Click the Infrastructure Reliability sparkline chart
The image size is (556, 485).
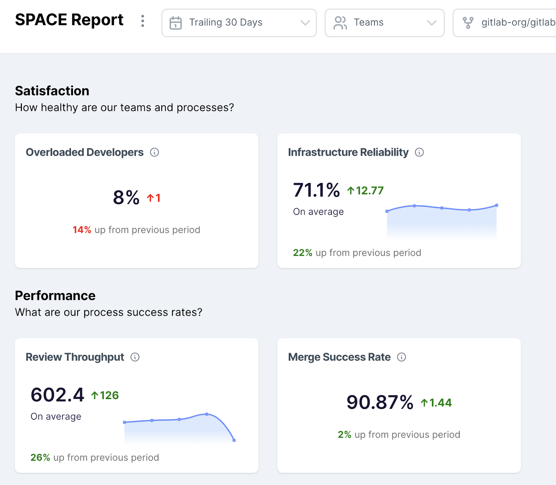point(442,221)
